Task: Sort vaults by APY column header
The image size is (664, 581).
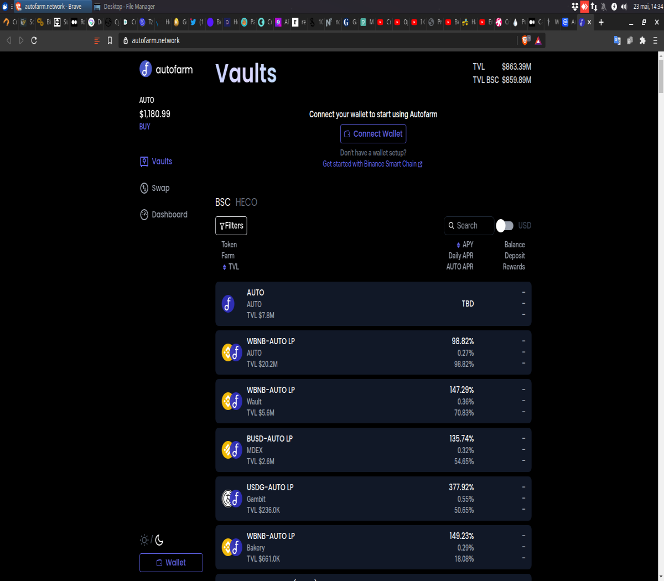Action: [x=465, y=245]
